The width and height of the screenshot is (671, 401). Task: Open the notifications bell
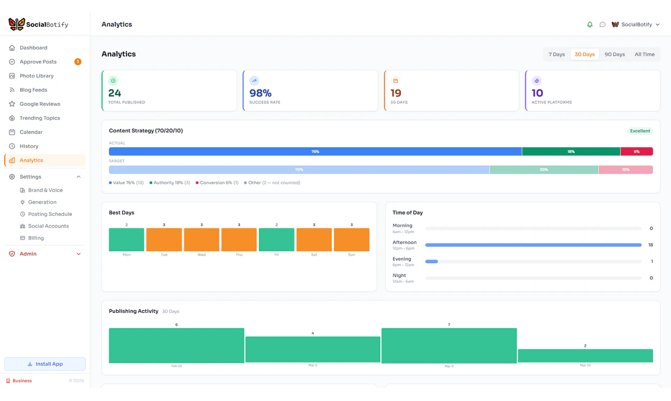tap(590, 24)
